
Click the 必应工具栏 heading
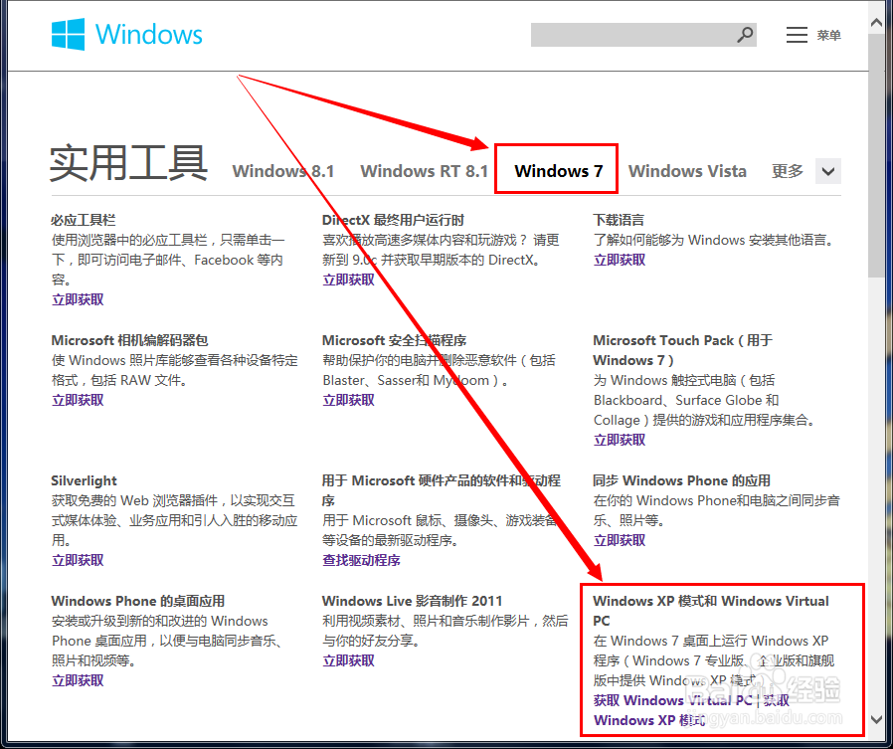(x=84, y=220)
